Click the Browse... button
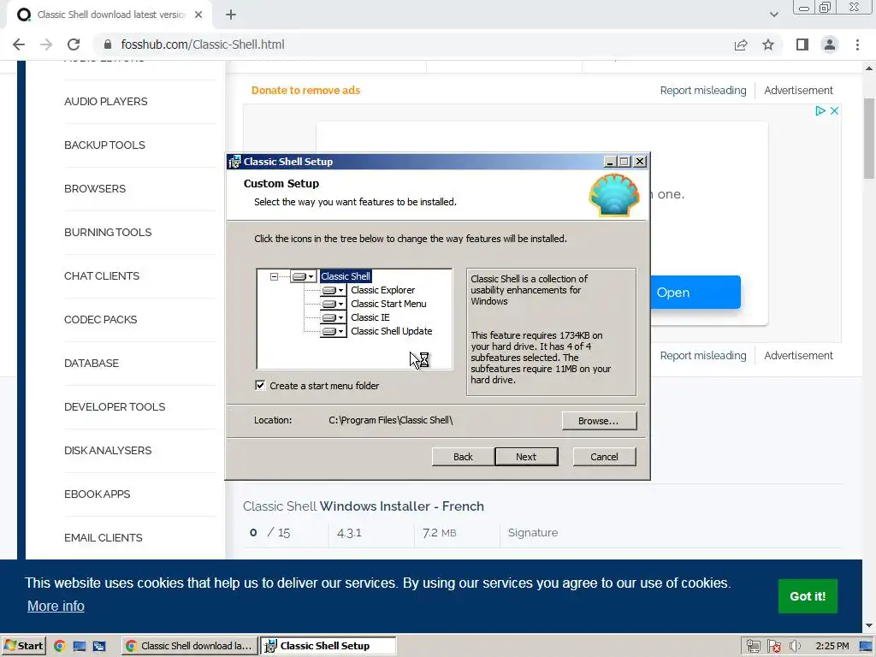The image size is (876, 657). point(599,421)
